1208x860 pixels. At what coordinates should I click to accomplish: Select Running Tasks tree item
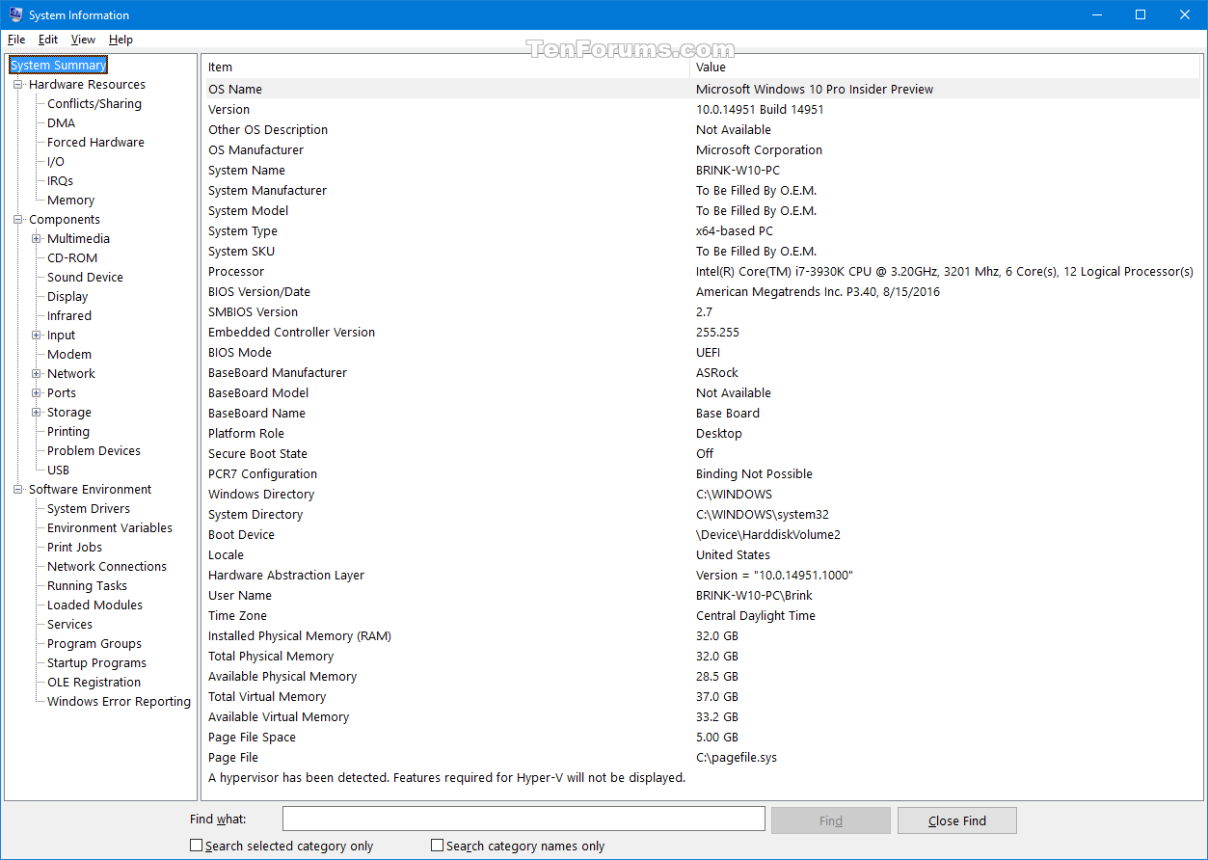click(x=87, y=585)
